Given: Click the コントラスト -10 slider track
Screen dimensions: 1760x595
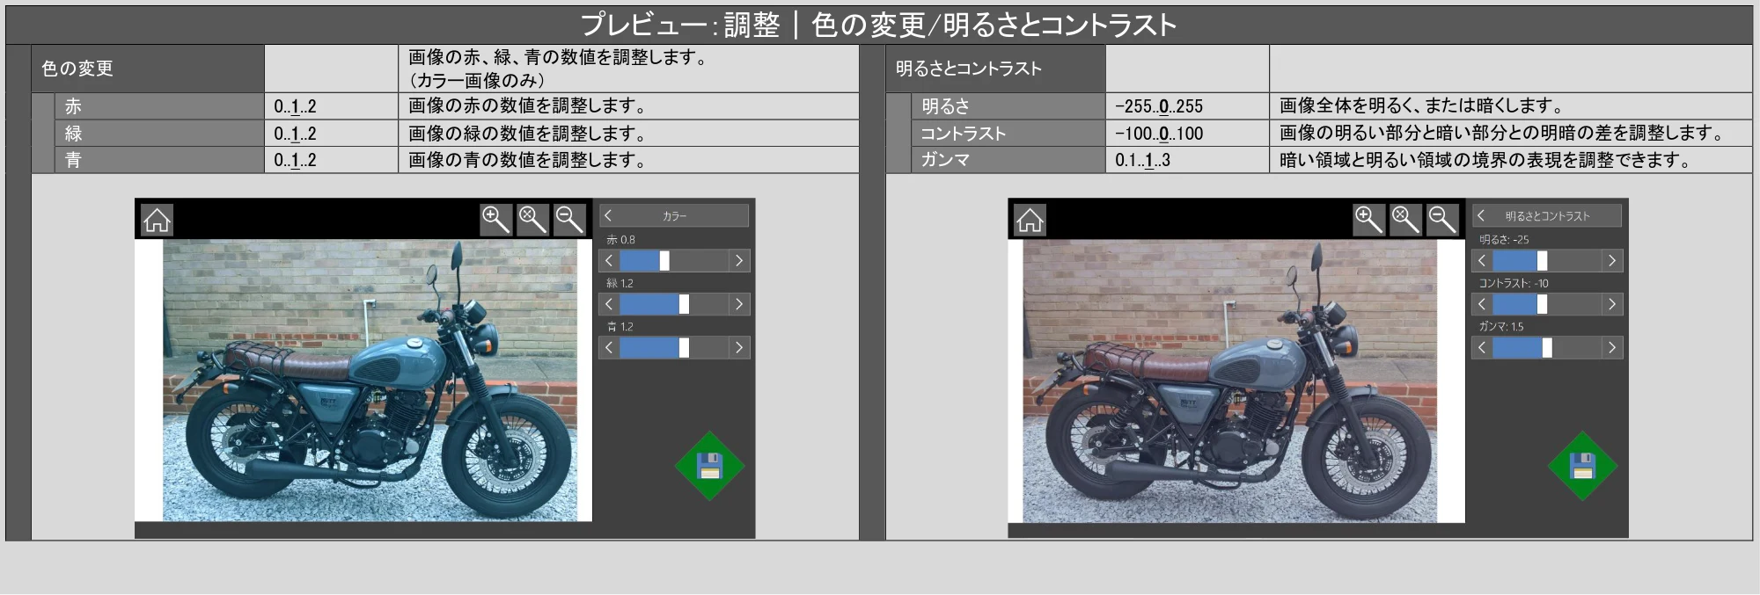Looking at the screenshot, I should [x=1547, y=304].
